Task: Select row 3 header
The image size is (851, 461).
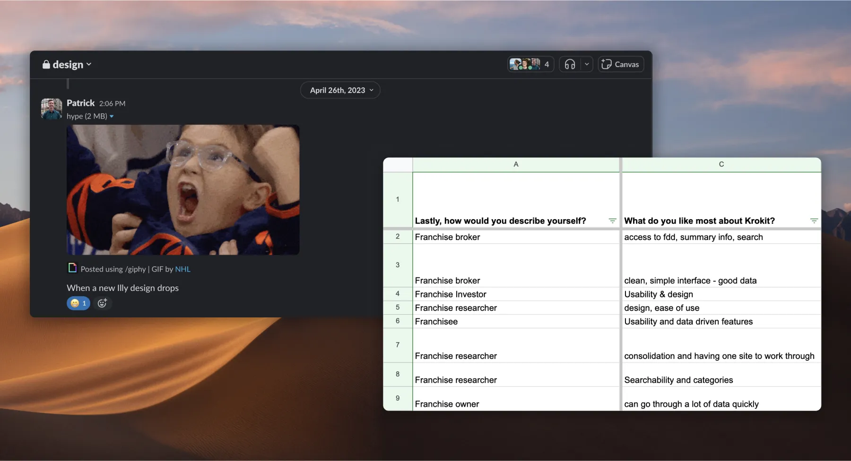Action: (398, 265)
